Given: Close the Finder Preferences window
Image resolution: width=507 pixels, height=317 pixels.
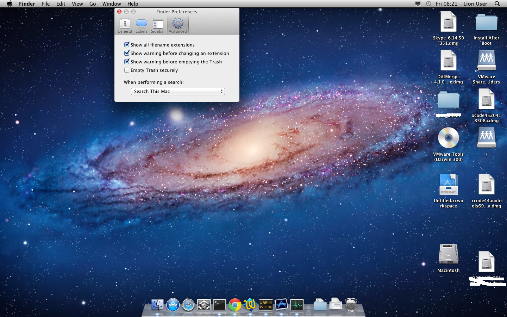Looking at the screenshot, I should [x=119, y=12].
